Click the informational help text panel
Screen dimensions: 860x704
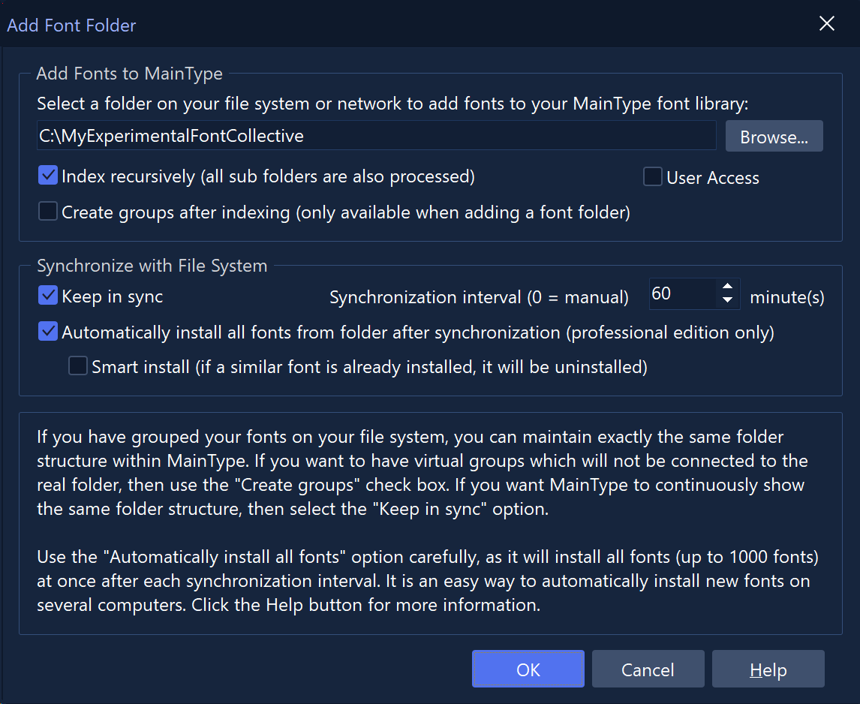(429, 522)
